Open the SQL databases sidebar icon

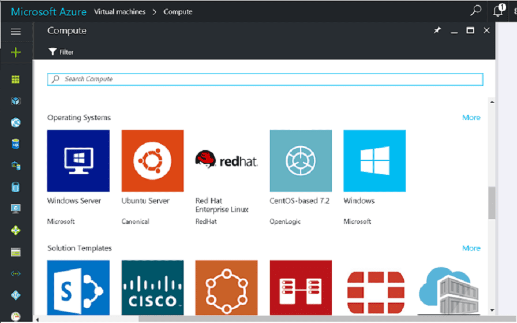pyautogui.click(x=16, y=144)
